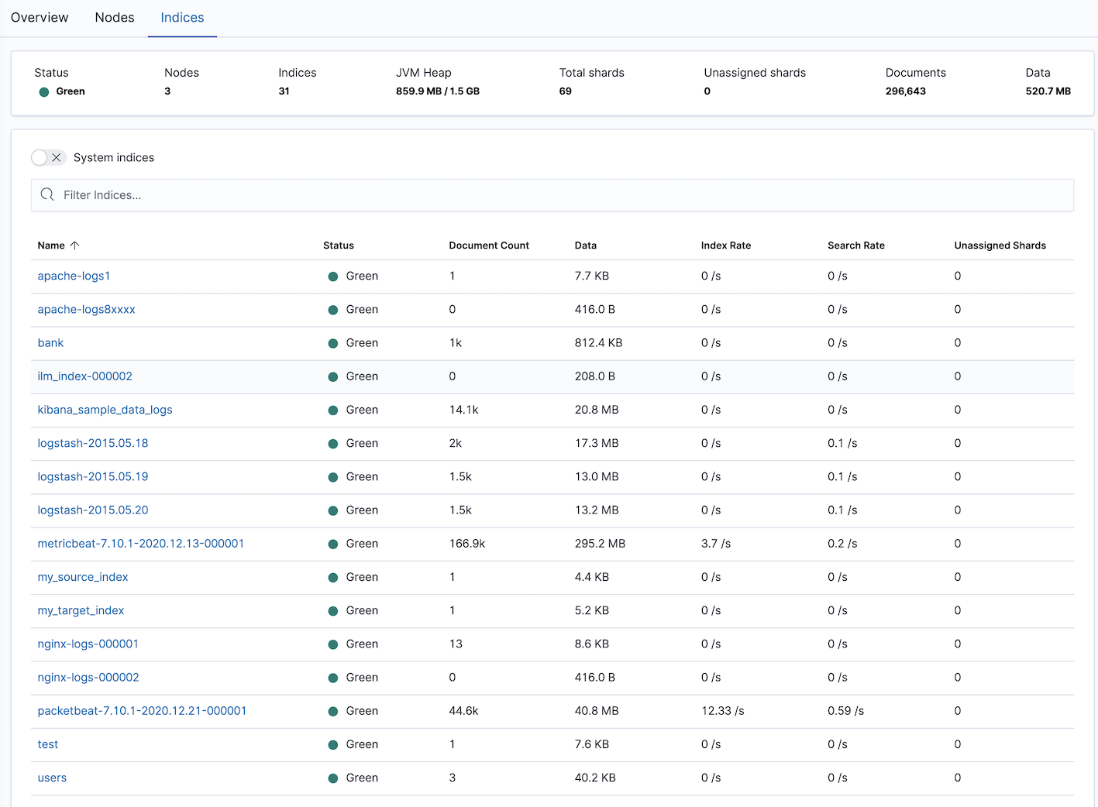This screenshot has width=1098, height=807.
Task: Click the green status dot for users
Action: 333,778
